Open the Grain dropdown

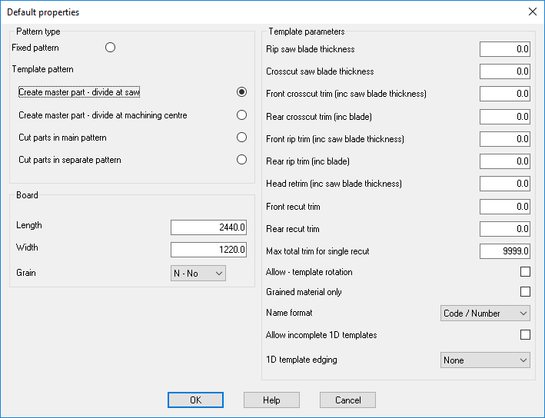(x=198, y=273)
